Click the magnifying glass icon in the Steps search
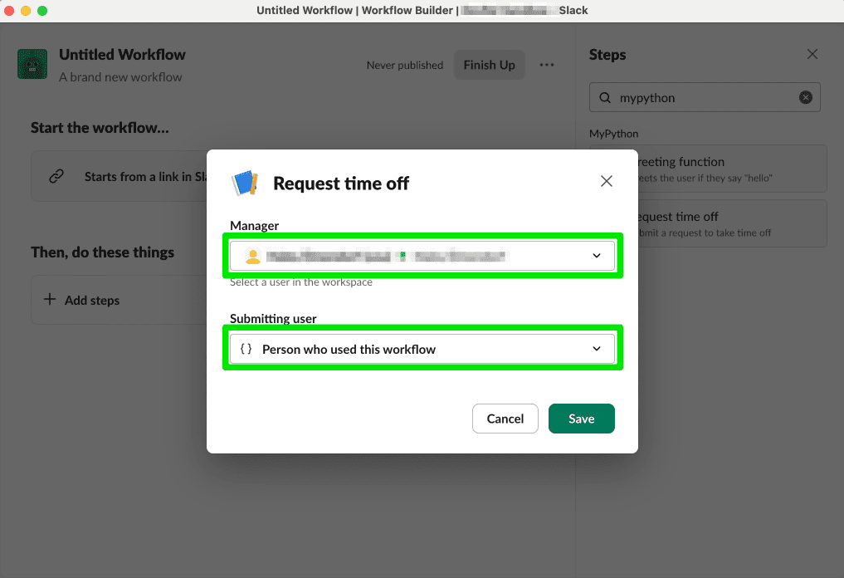This screenshot has height=578, width=844. (x=604, y=97)
